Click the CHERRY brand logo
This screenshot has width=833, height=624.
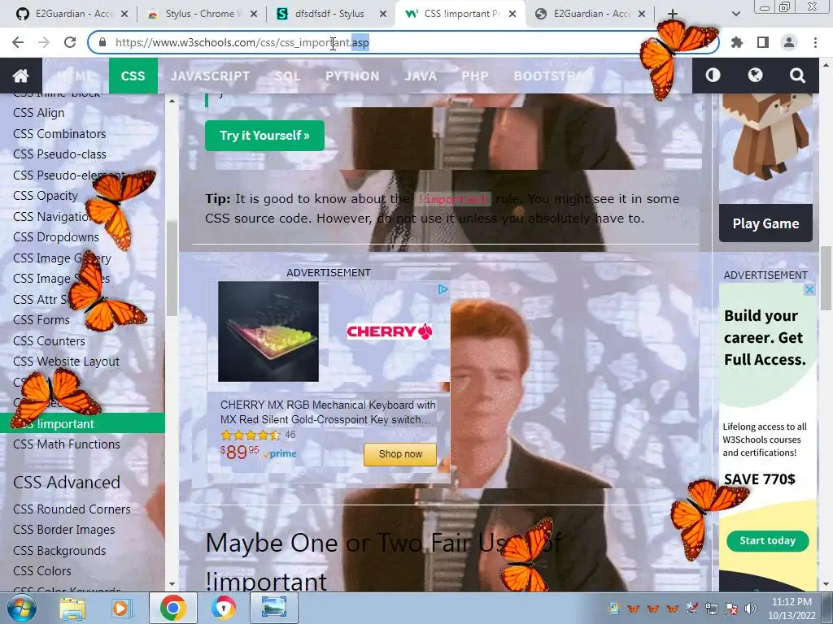click(390, 331)
